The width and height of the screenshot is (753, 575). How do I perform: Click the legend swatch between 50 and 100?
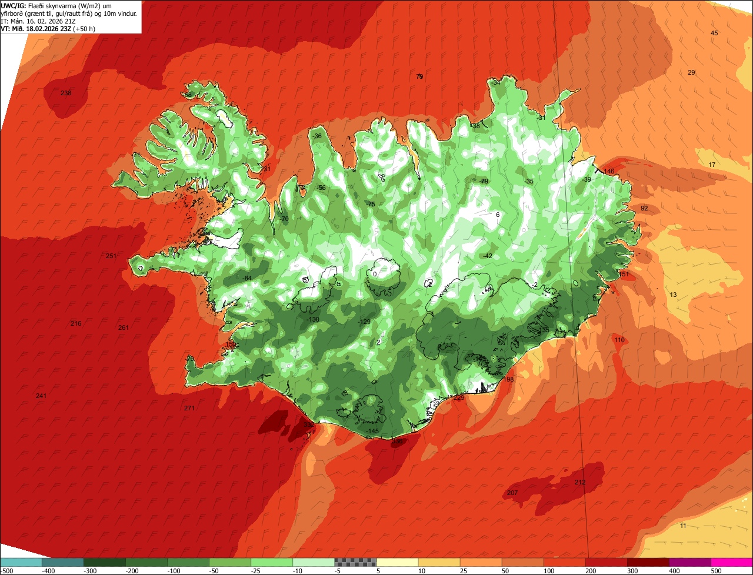click(x=522, y=562)
